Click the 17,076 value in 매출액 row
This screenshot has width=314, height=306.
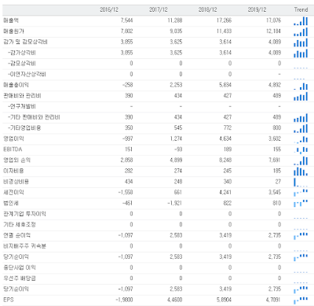273,20
